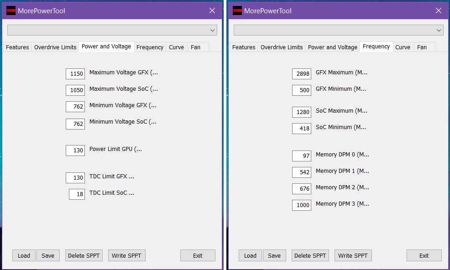Click the SoC Minimum label
450x270 pixels.
[x=340, y=127]
